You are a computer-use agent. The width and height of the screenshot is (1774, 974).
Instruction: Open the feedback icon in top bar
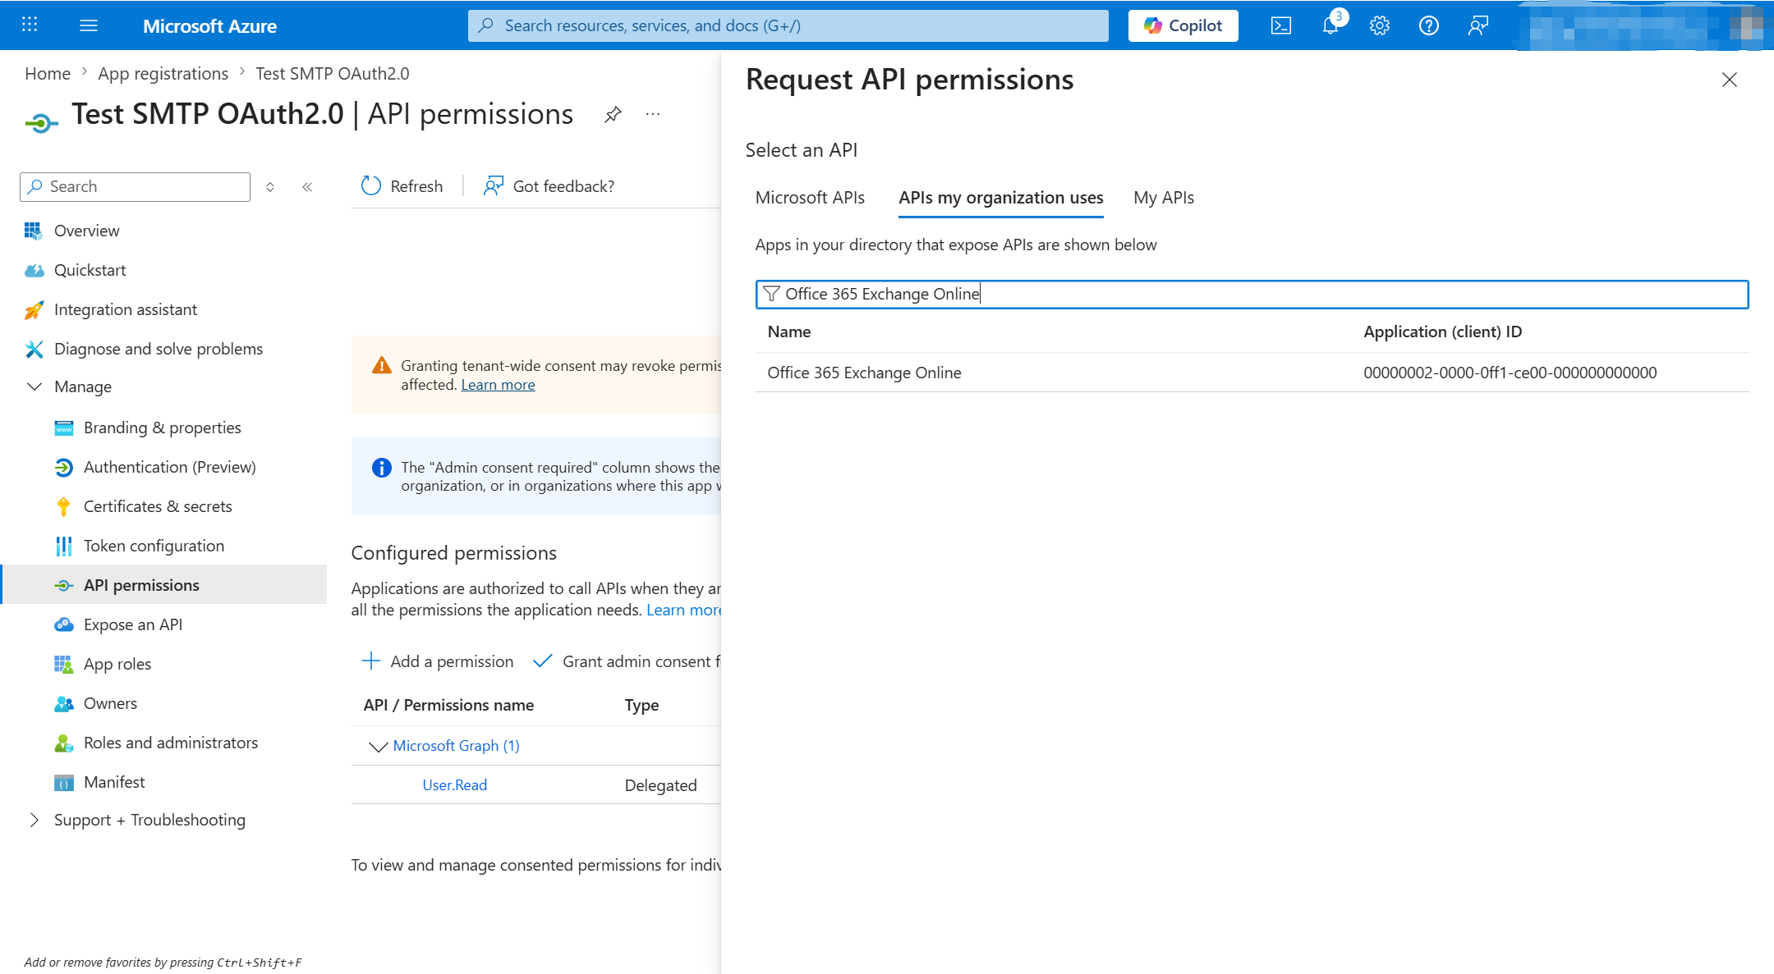(x=1478, y=25)
